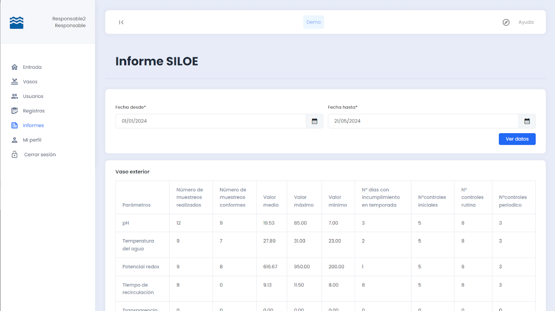Click the clipboard icon beside Registros
Viewport: 555px width, 311px height.
pyautogui.click(x=15, y=111)
